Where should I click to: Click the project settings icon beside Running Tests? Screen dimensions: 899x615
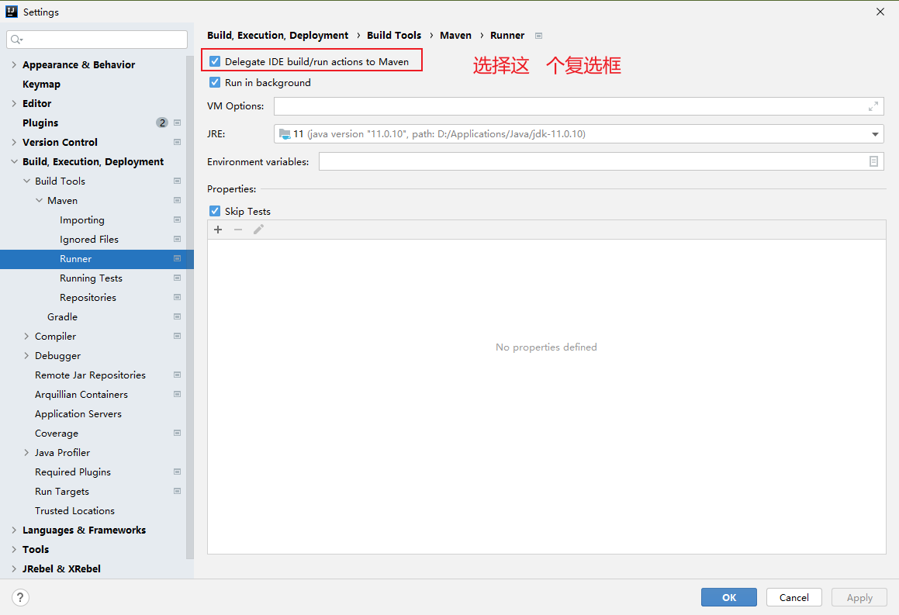tap(177, 278)
